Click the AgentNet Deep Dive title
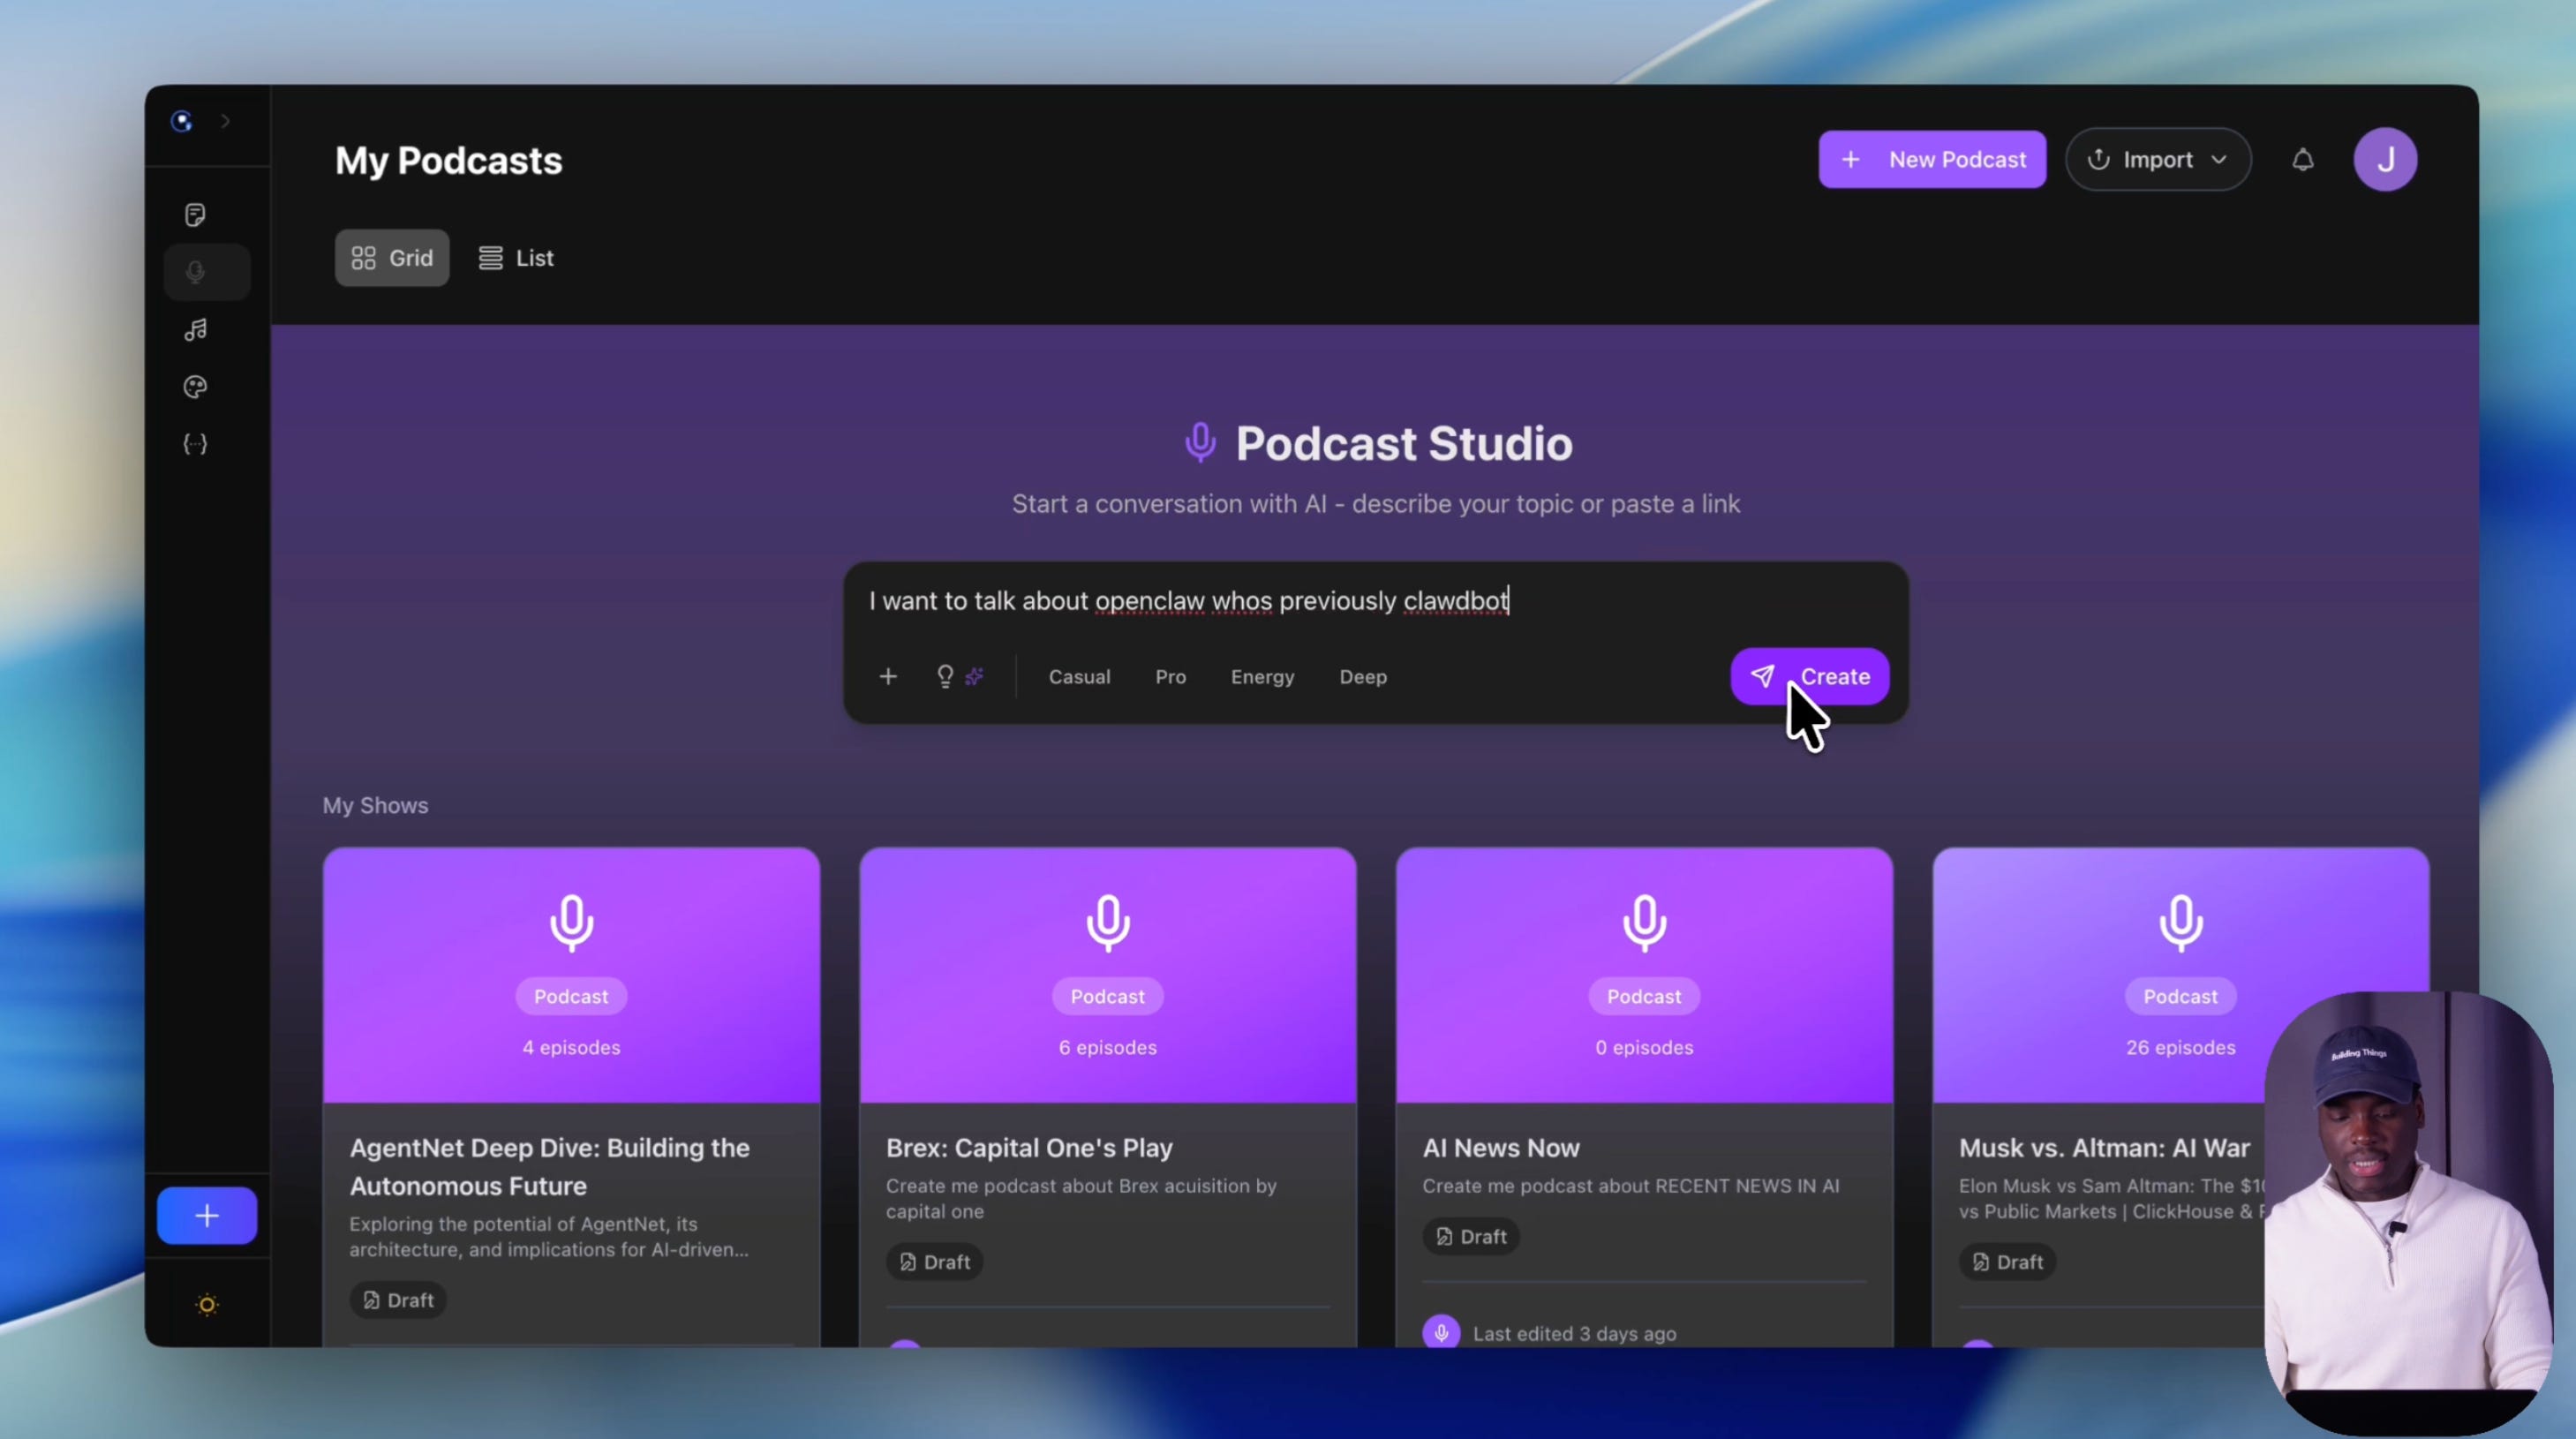2576x1439 pixels. [550, 1167]
